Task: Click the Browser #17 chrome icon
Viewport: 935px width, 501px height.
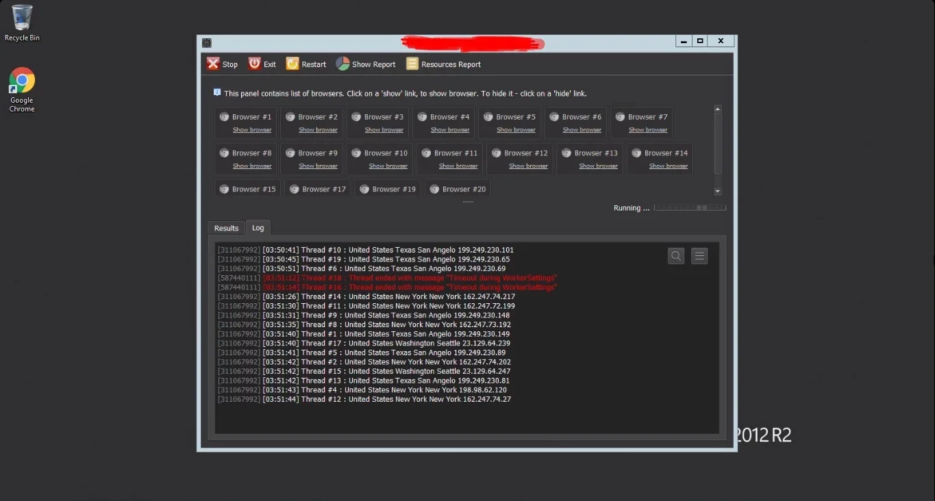Action: pyautogui.click(x=295, y=190)
